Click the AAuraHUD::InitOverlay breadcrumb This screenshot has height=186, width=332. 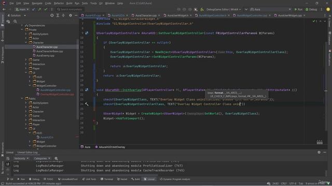click(x=110, y=147)
